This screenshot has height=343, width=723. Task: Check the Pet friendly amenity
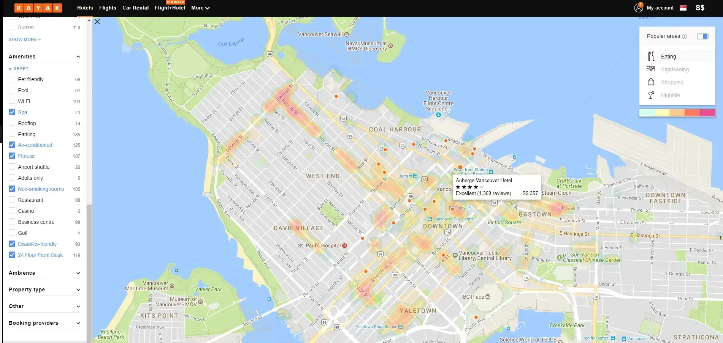12,79
